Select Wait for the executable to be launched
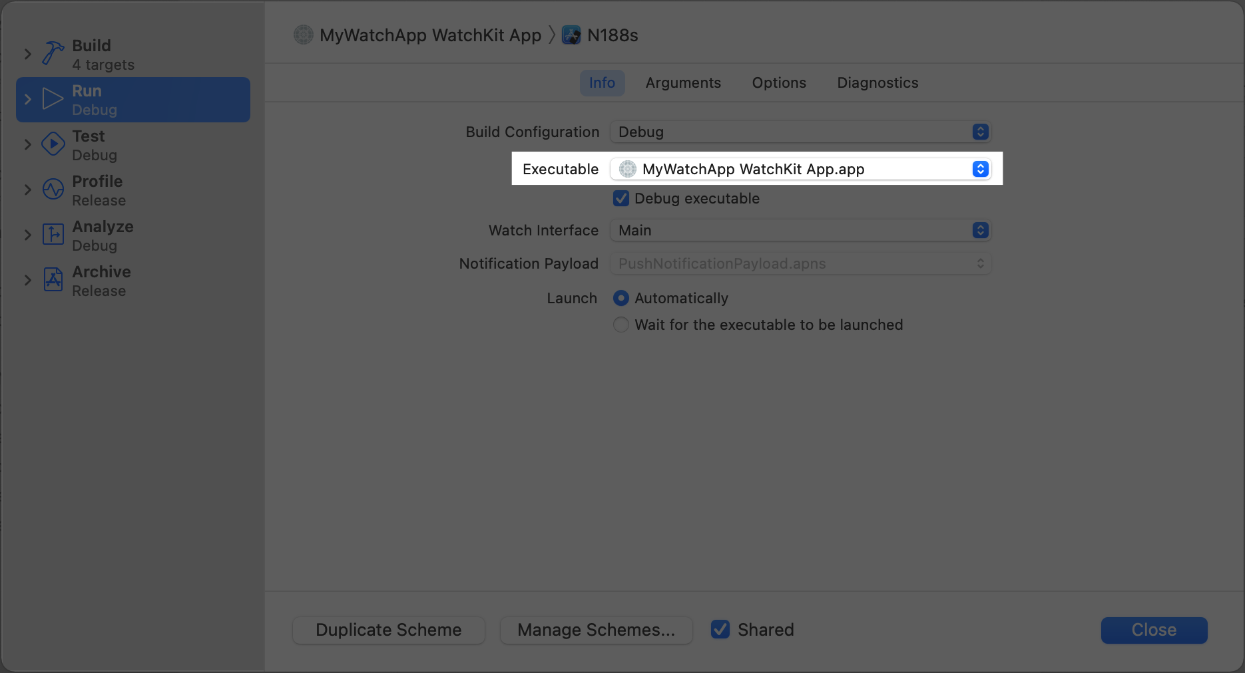This screenshot has width=1245, height=673. point(621,325)
